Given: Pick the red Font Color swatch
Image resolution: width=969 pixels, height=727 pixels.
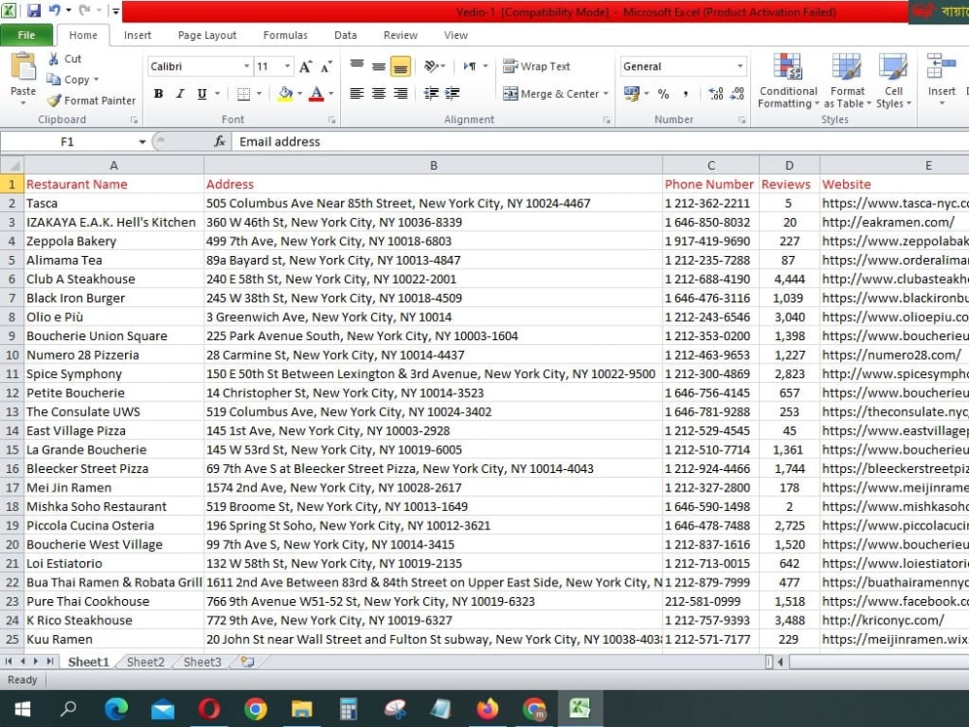Looking at the screenshot, I should [317, 94].
